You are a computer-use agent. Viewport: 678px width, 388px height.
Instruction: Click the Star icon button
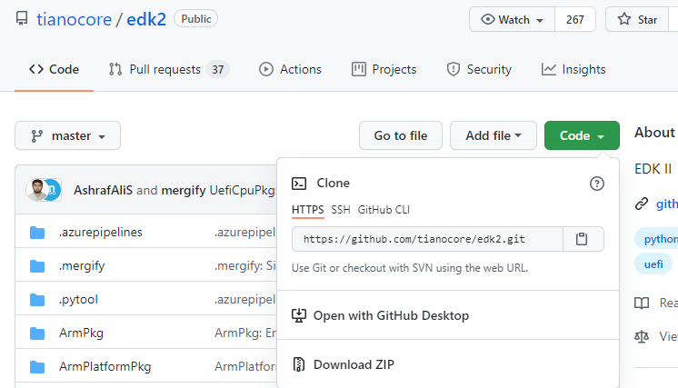(637, 19)
